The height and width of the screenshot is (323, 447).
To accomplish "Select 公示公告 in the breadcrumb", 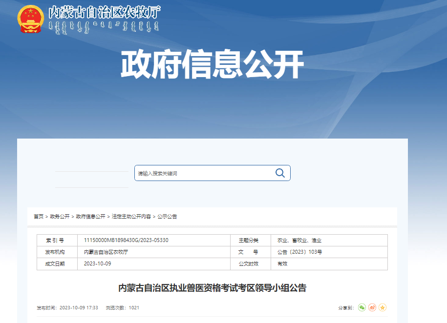I will tap(167, 217).
